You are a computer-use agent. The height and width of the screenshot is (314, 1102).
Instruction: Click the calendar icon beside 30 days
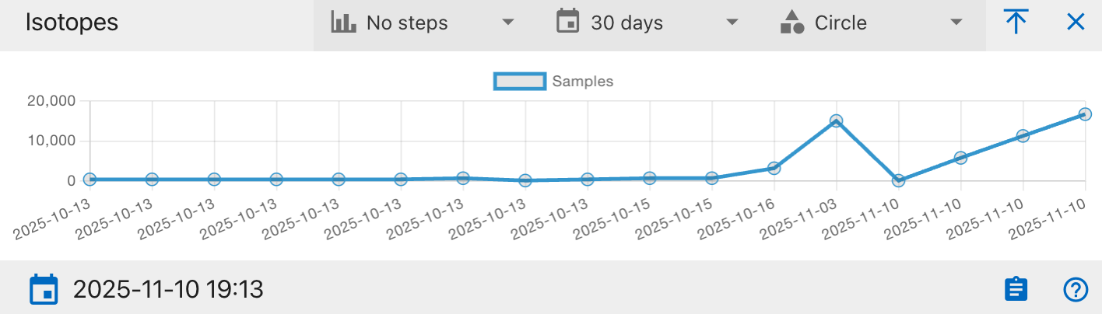[x=568, y=22]
